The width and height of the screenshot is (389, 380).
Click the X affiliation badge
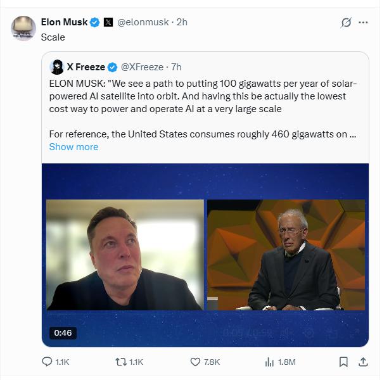pyautogui.click(x=108, y=22)
